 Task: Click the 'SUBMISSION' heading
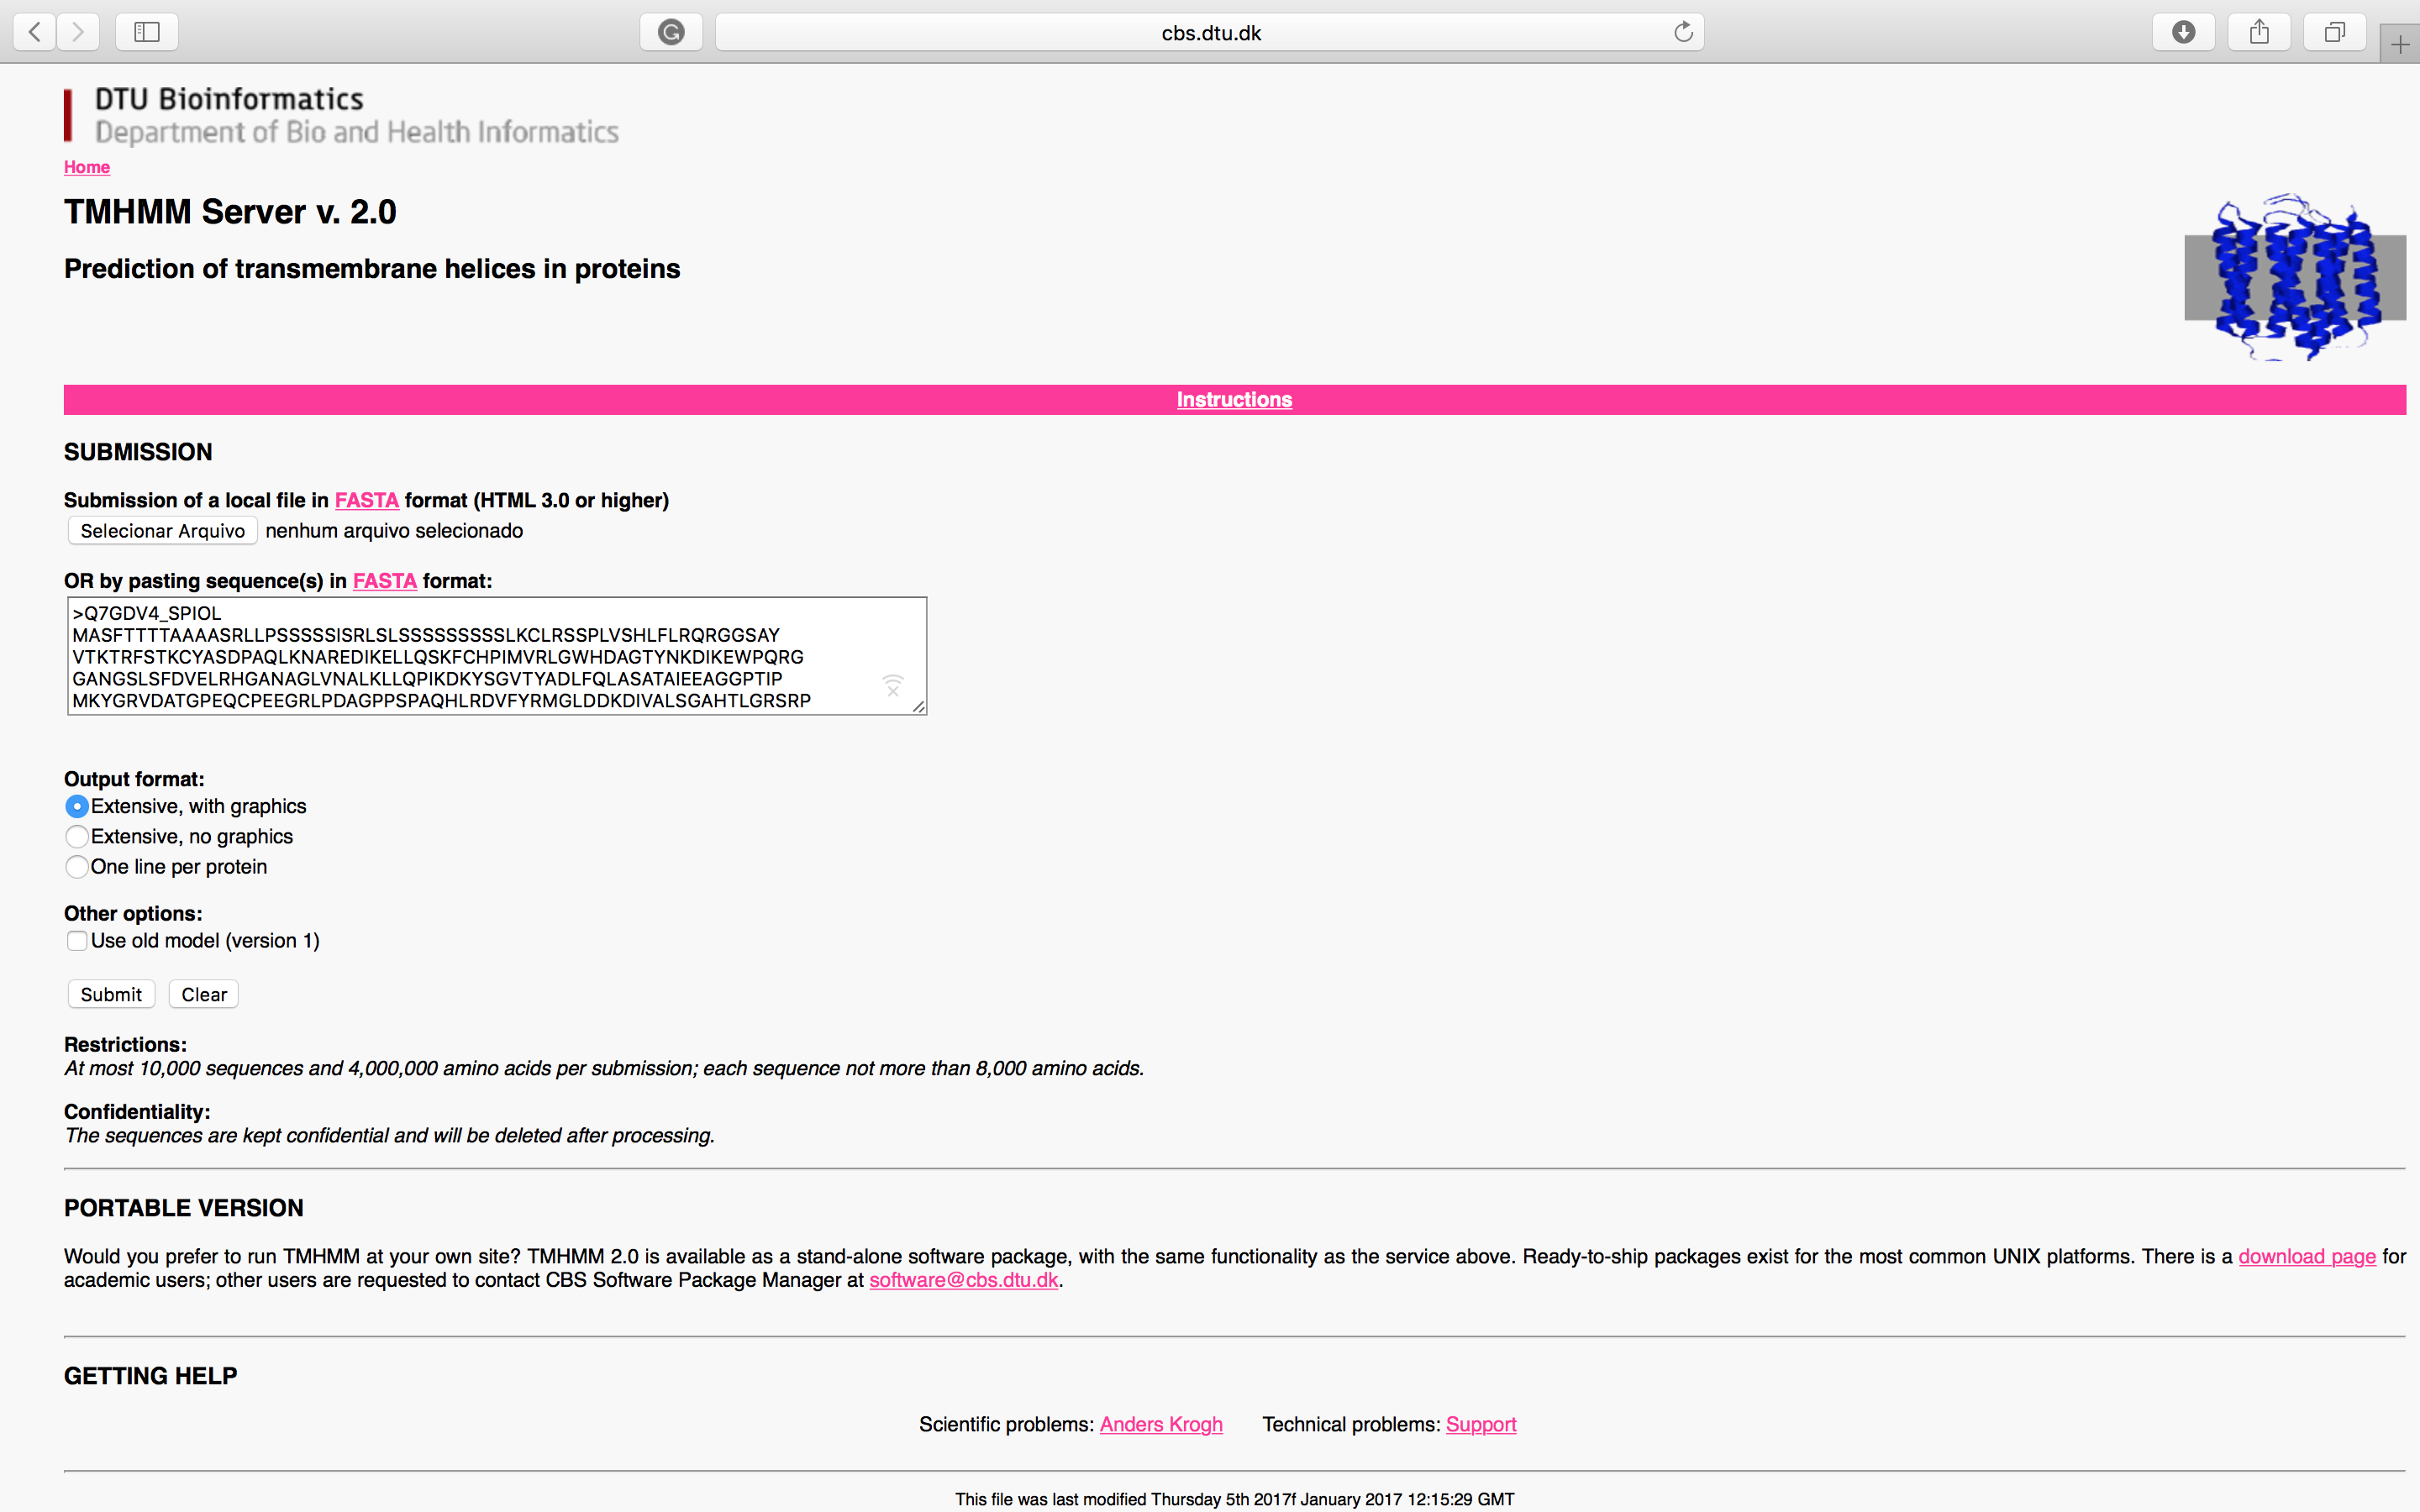(x=138, y=452)
